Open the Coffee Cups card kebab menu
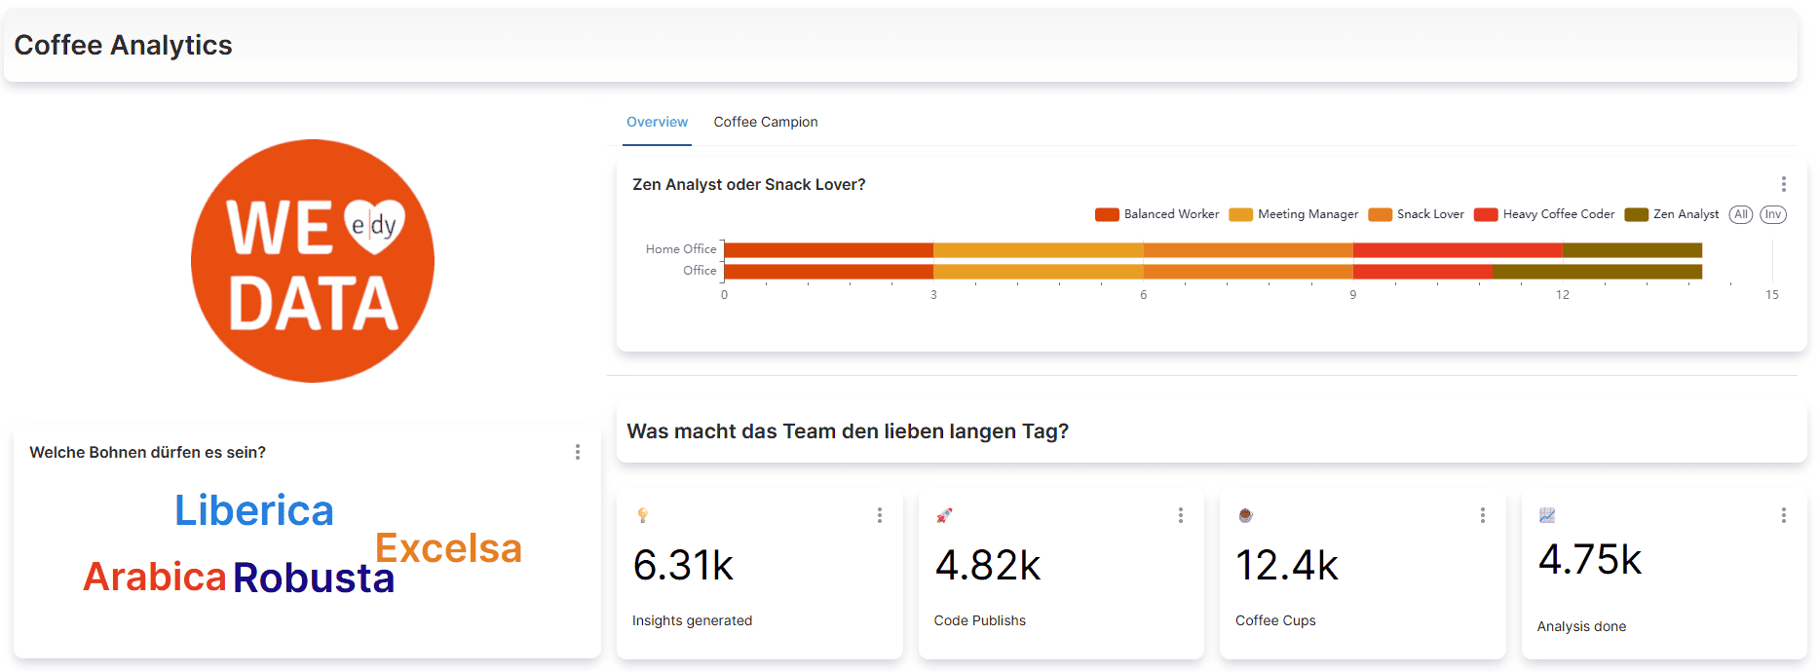Screen dimensions: 1819x672 click(x=1482, y=515)
